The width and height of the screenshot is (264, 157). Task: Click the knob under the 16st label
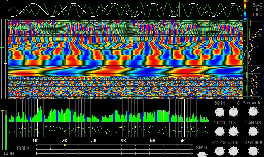pyautogui.click(x=233, y=131)
